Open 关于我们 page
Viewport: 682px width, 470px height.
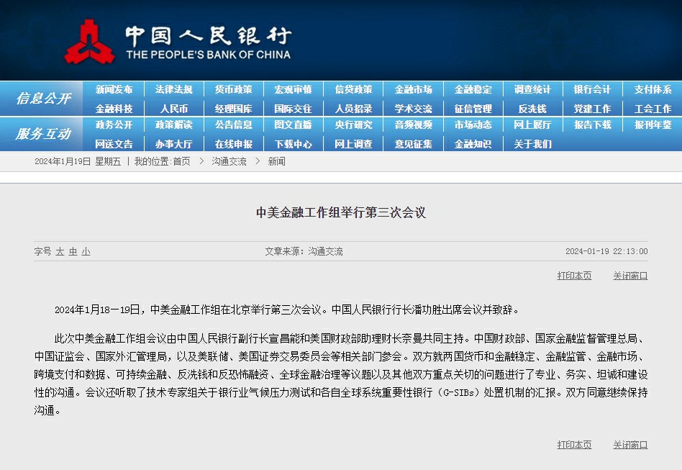coord(533,144)
